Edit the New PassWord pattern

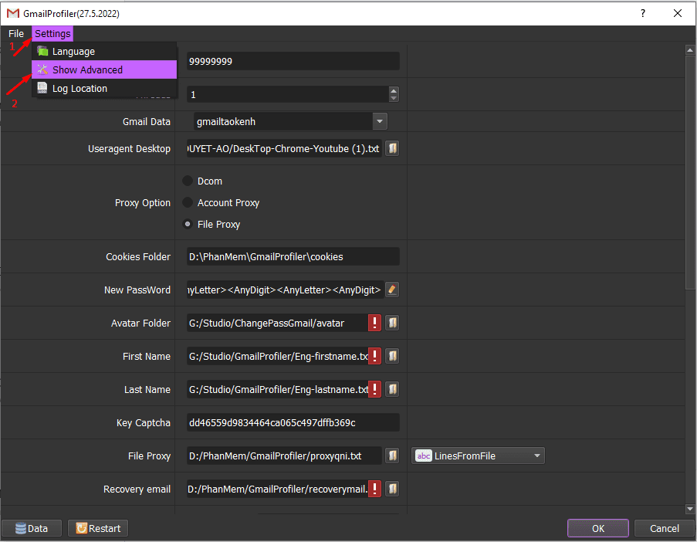[392, 290]
